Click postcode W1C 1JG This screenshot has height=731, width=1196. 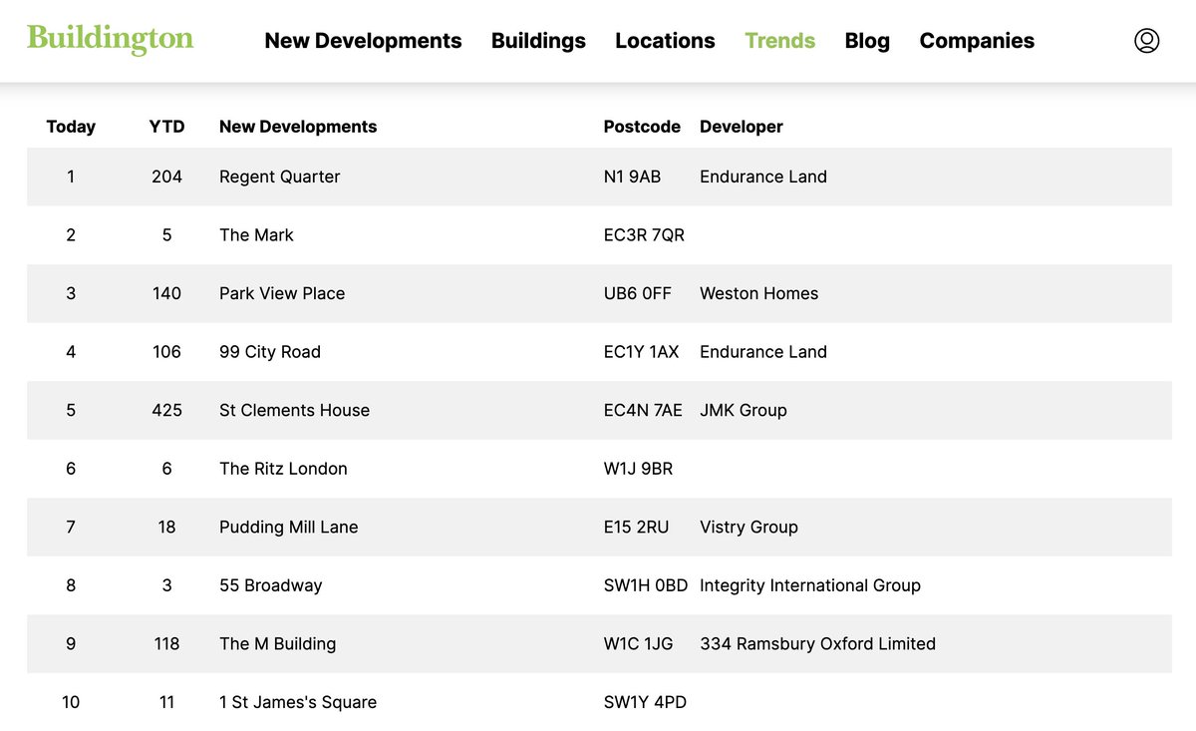638,643
